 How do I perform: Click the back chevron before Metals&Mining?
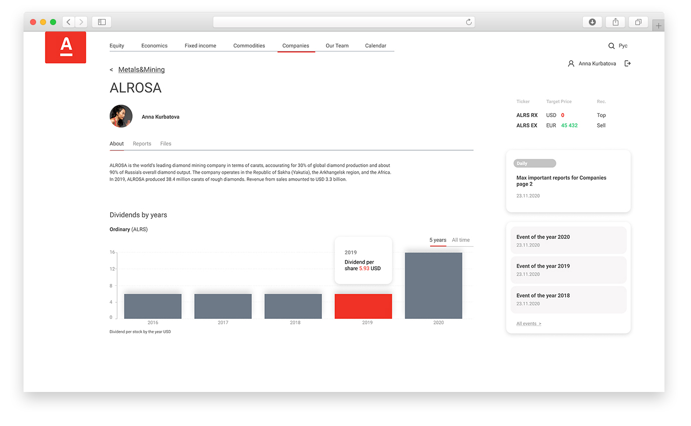[x=111, y=70]
